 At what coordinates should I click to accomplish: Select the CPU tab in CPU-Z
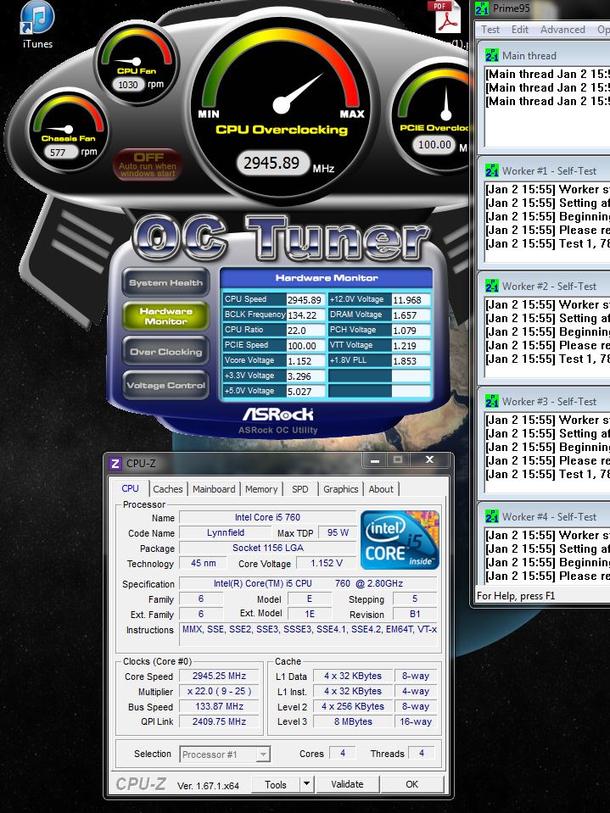pos(130,488)
